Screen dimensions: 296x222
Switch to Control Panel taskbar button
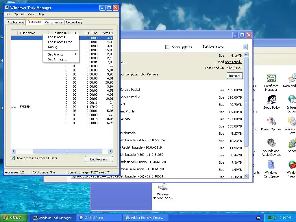click(x=99, y=218)
